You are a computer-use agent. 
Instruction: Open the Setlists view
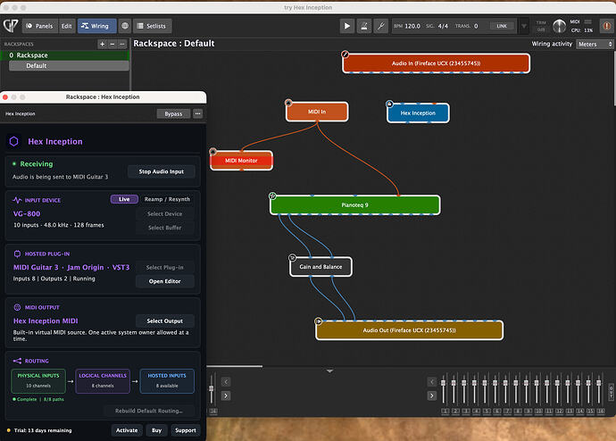[152, 26]
